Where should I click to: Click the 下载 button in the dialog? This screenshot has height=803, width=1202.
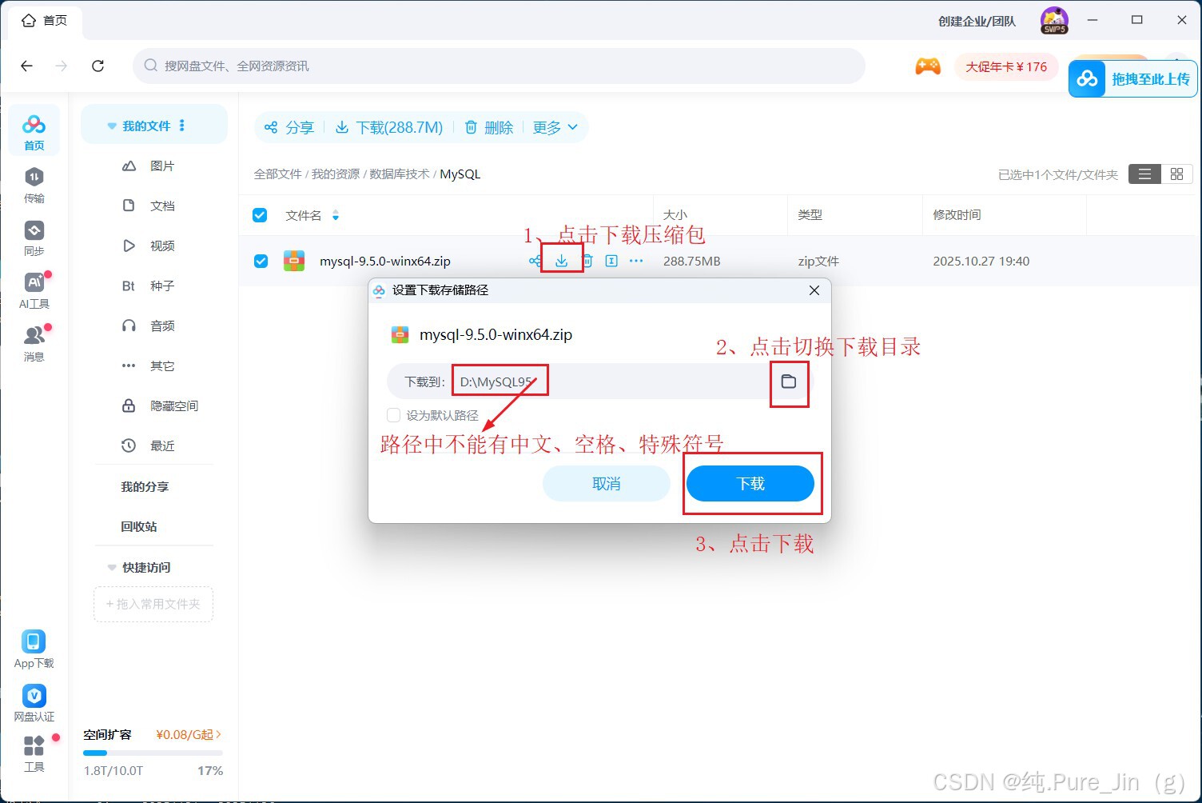point(750,483)
